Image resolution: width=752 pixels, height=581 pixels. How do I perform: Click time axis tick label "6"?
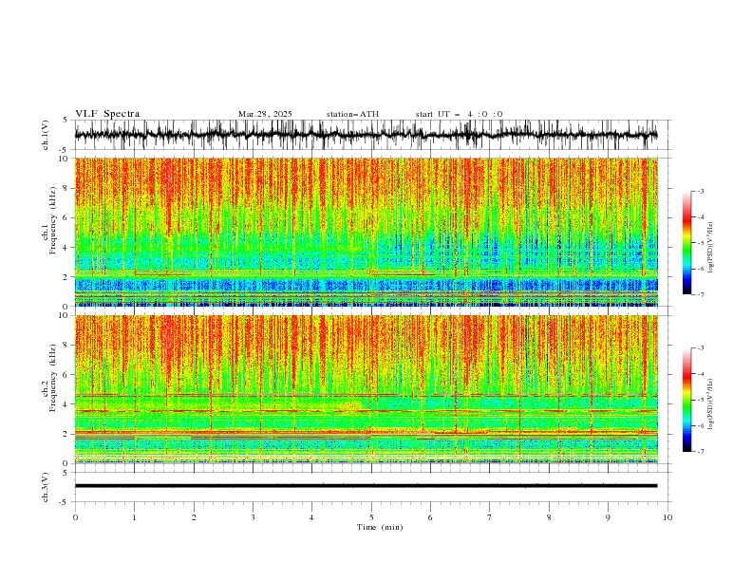430,517
